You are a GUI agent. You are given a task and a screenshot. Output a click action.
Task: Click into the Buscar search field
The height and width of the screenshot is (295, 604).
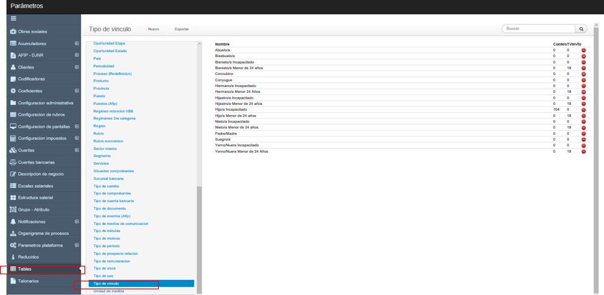[537, 29]
